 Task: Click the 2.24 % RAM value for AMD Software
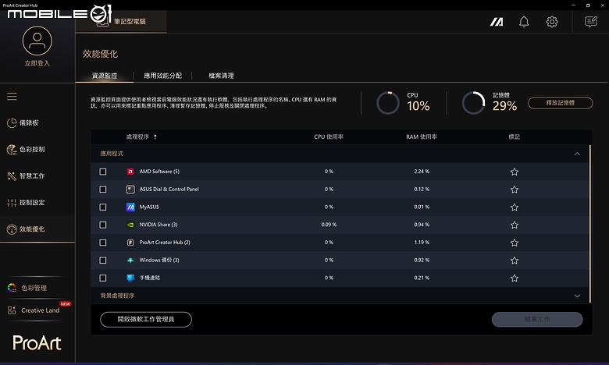click(422, 172)
